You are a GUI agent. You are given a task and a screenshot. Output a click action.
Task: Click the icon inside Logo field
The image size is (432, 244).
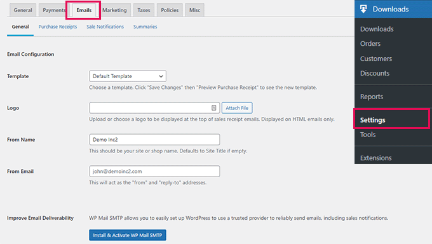pyautogui.click(x=214, y=108)
